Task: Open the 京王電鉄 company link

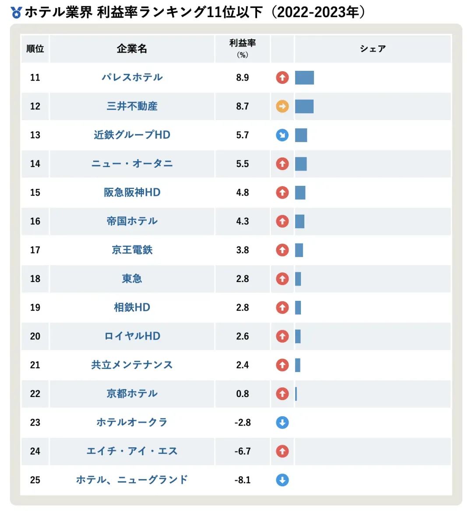Action: pos(132,250)
